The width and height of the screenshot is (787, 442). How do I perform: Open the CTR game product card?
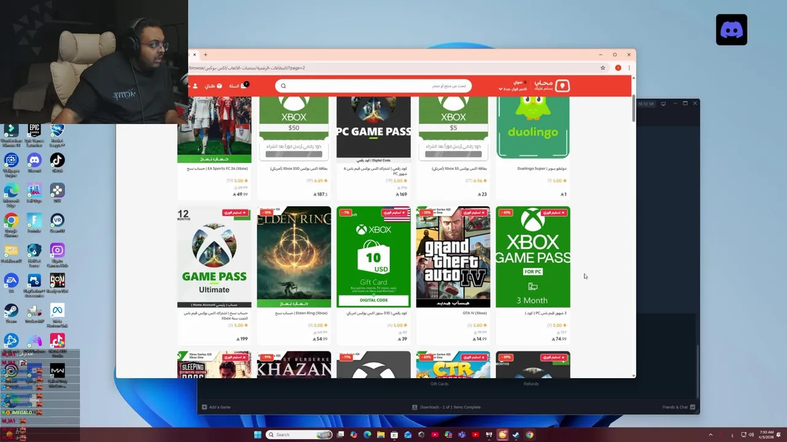pyautogui.click(x=453, y=365)
